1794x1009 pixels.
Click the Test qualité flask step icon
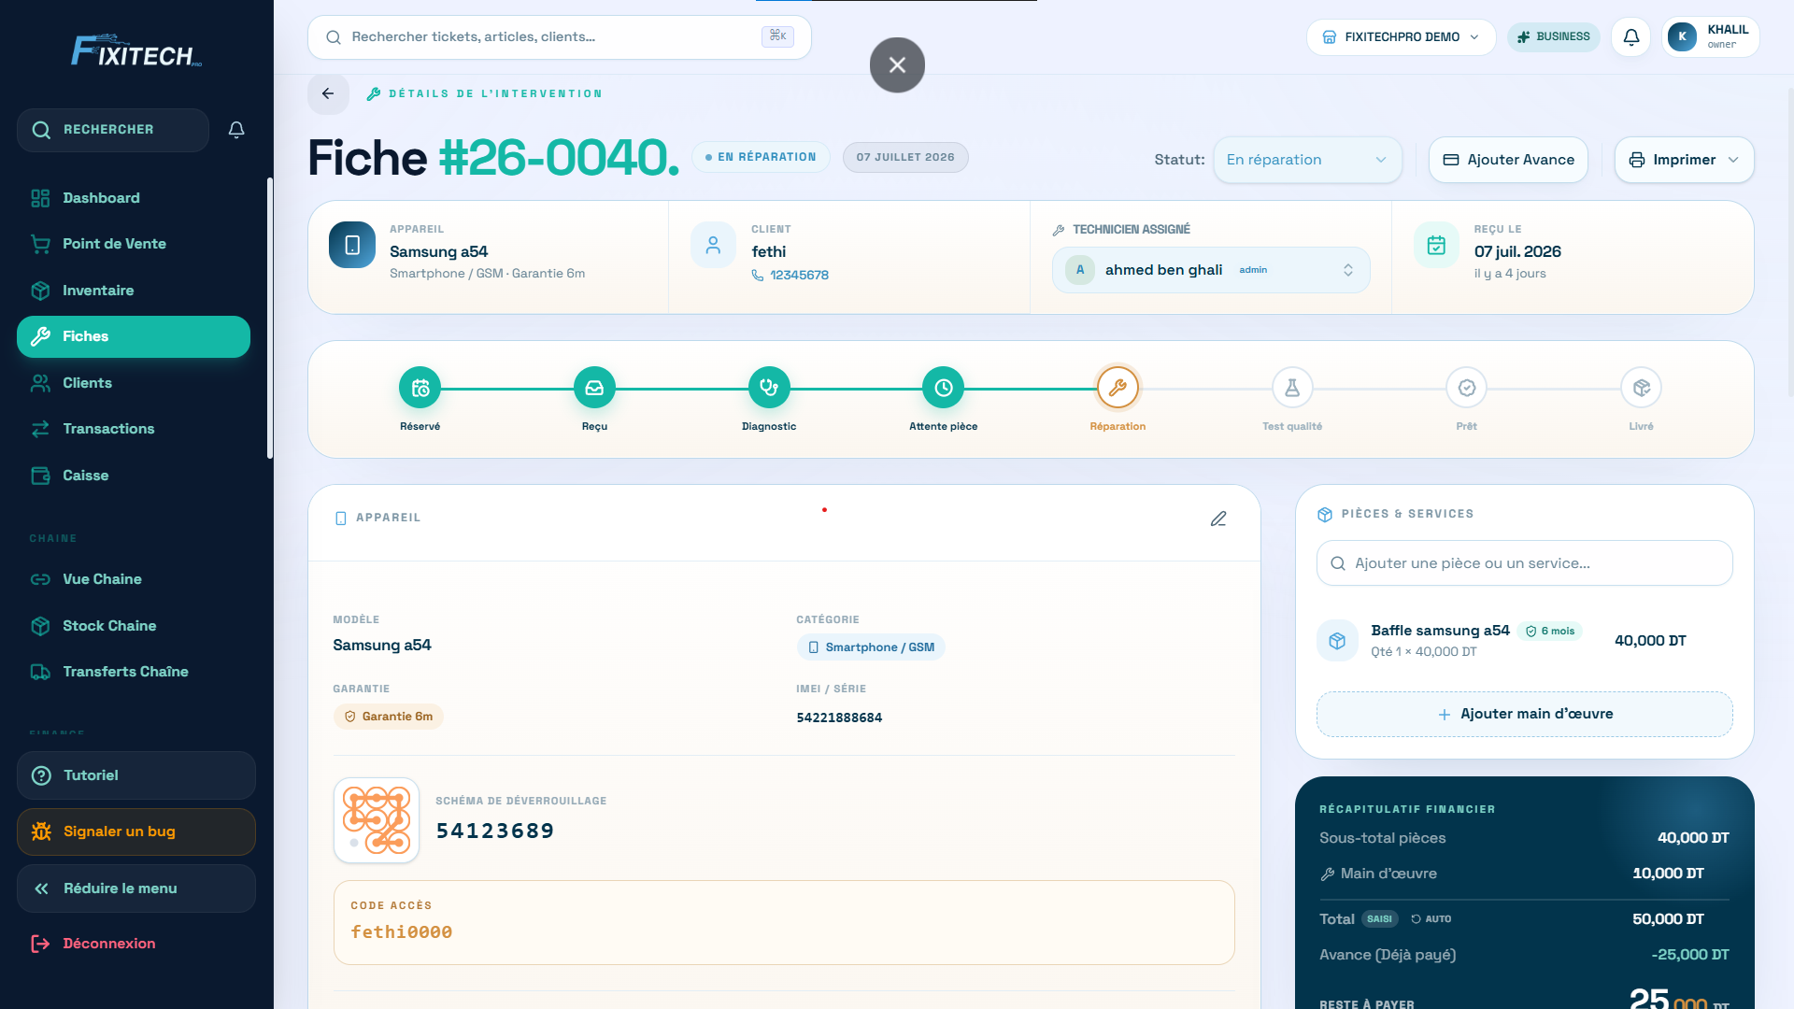1292,388
